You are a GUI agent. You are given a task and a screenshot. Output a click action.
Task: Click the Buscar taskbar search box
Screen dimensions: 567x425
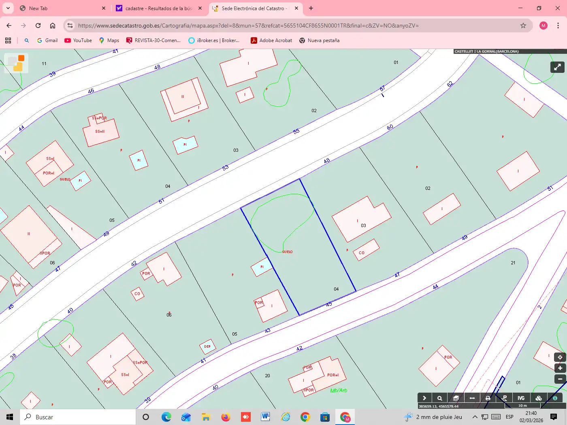coord(78,417)
